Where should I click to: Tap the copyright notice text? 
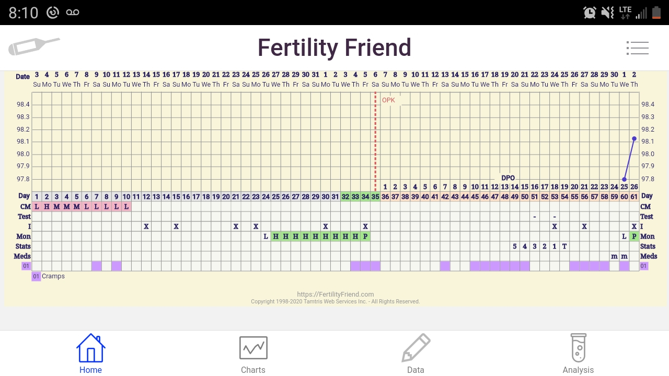[336, 301]
